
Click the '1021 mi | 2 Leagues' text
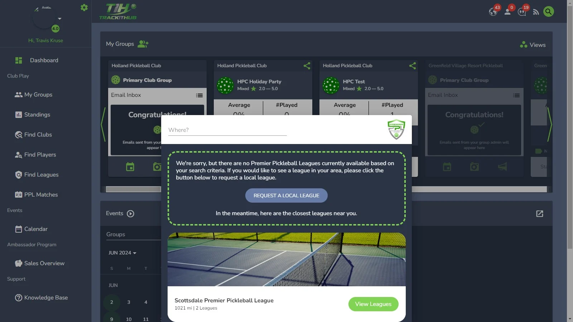(x=196, y=308)
